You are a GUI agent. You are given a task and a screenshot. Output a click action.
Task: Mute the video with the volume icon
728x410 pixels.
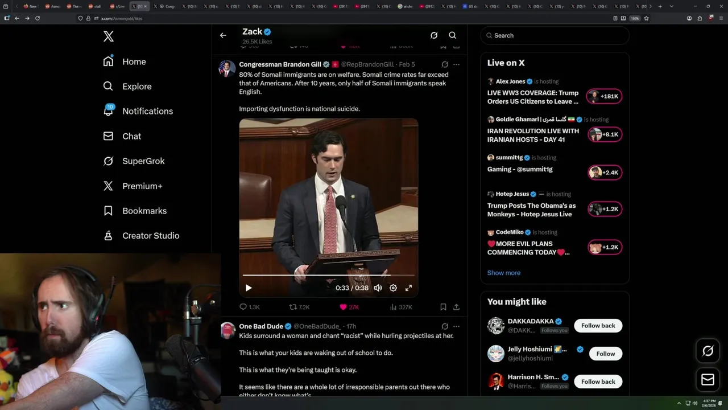click(378, 288)
